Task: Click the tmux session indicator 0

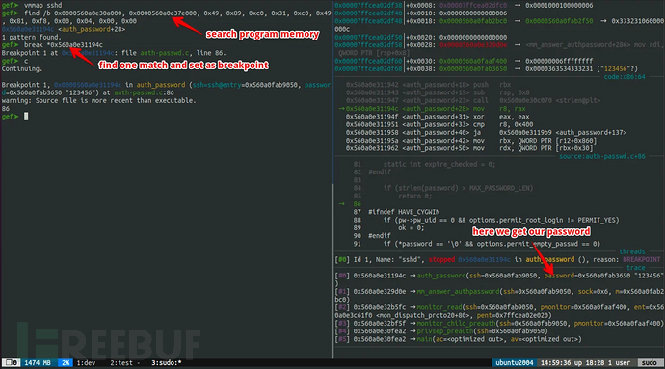Action: click(12, 363)
